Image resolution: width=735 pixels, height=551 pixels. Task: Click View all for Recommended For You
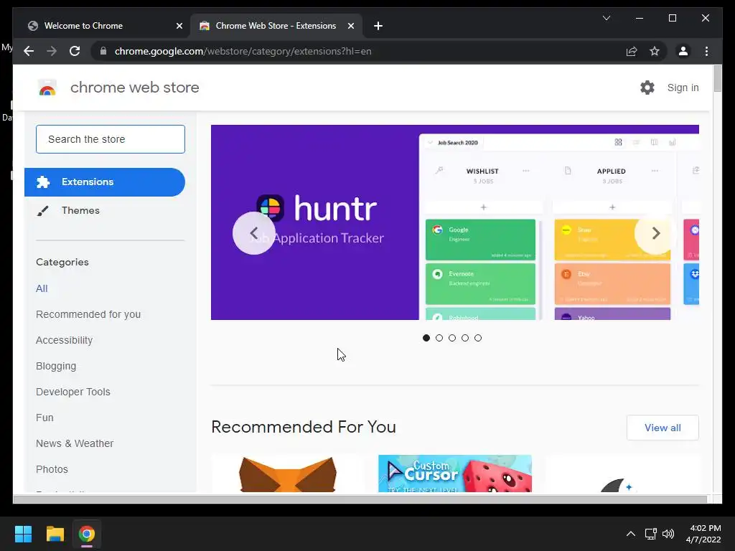click(x=663, y=428)
